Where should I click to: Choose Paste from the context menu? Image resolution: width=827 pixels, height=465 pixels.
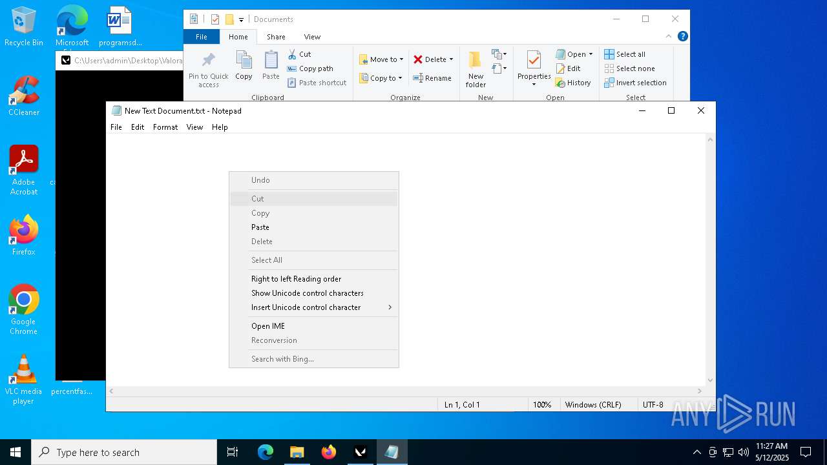(x=314, y=227)
